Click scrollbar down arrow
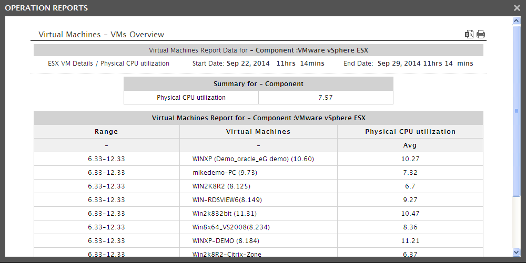Image resolution: width=526 pixels, height=263 pixels. 517,253
